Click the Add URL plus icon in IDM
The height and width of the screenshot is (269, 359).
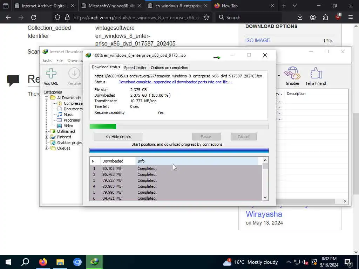tap(51, 74)
